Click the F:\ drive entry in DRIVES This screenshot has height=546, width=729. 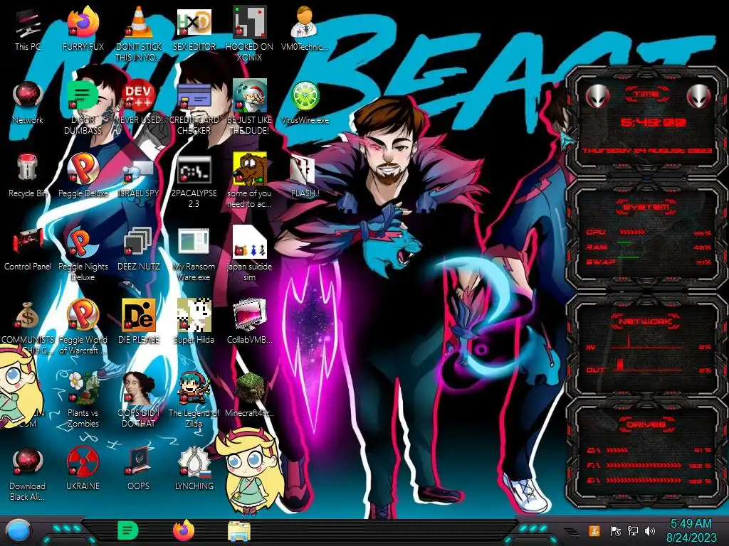pos(649,465)
